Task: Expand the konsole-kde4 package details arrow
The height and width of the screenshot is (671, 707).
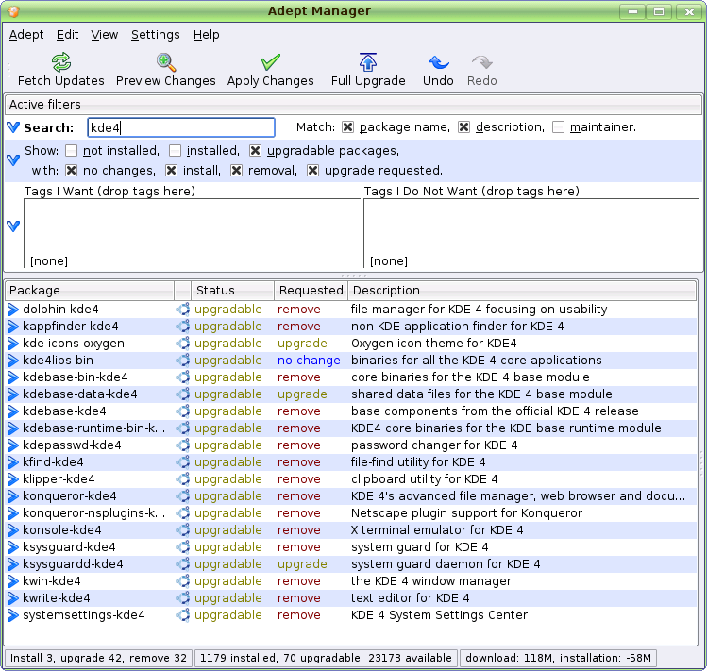Action: tap(13, 530)
